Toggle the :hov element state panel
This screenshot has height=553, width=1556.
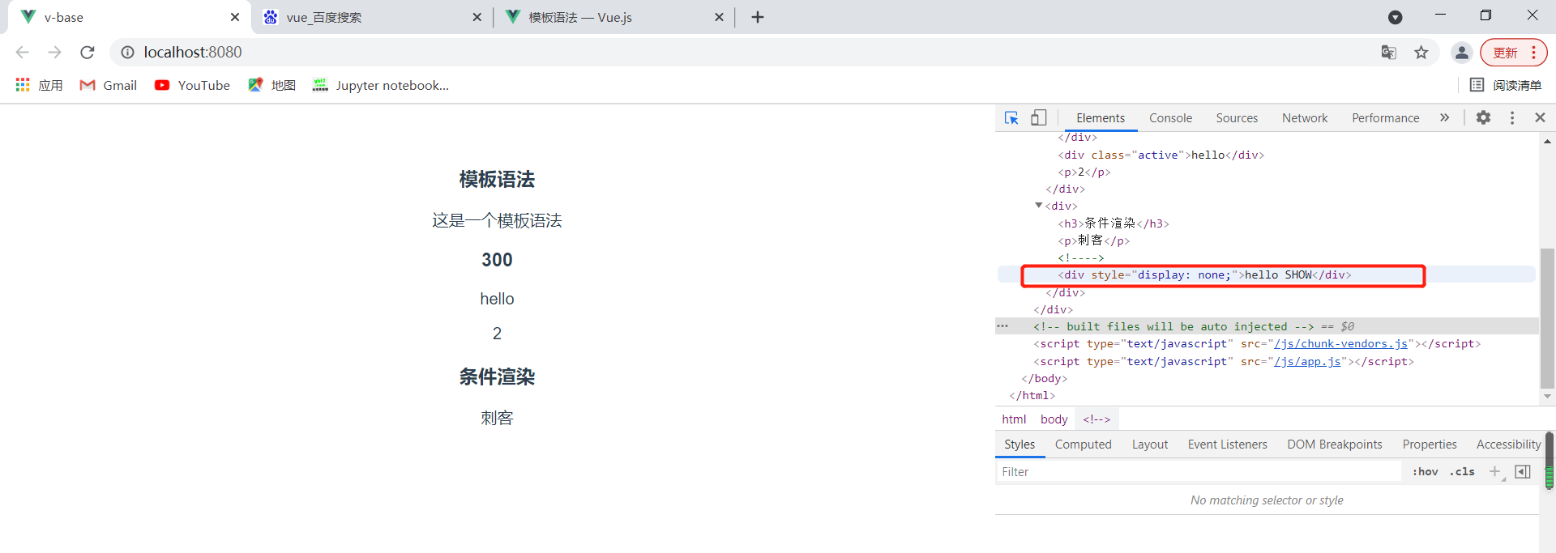pos(1425,472)
